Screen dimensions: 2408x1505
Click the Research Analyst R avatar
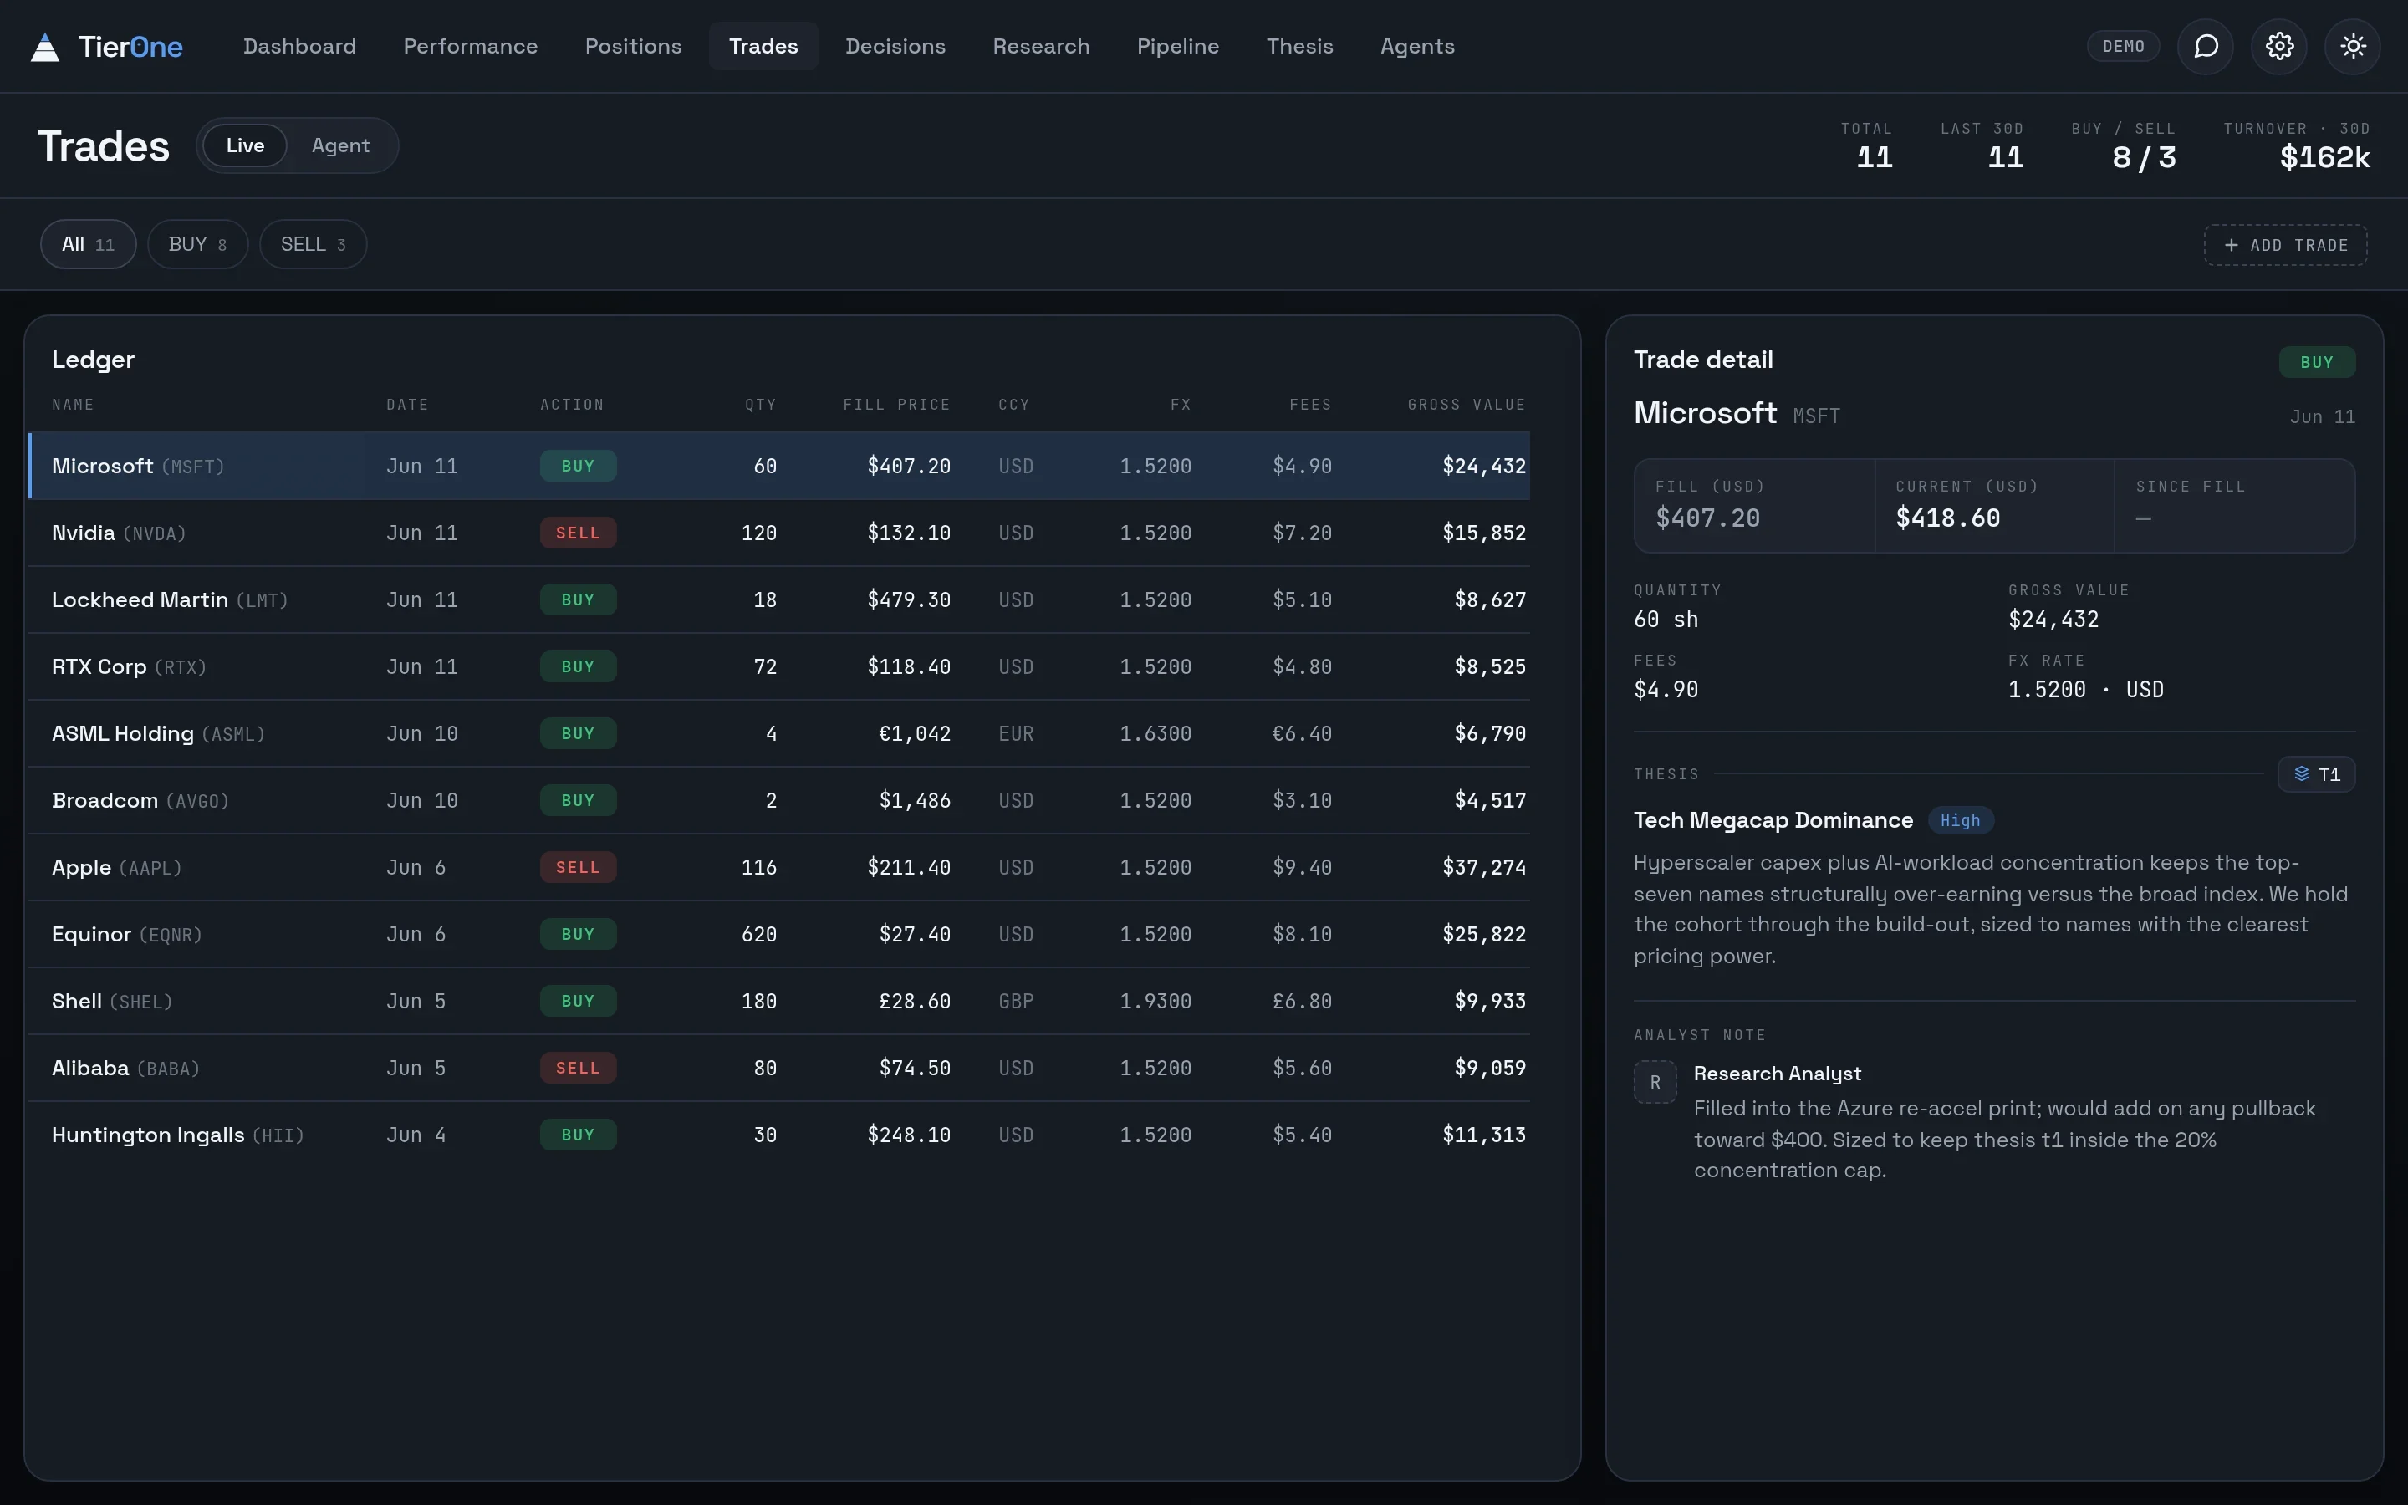click(1655, 1082)
